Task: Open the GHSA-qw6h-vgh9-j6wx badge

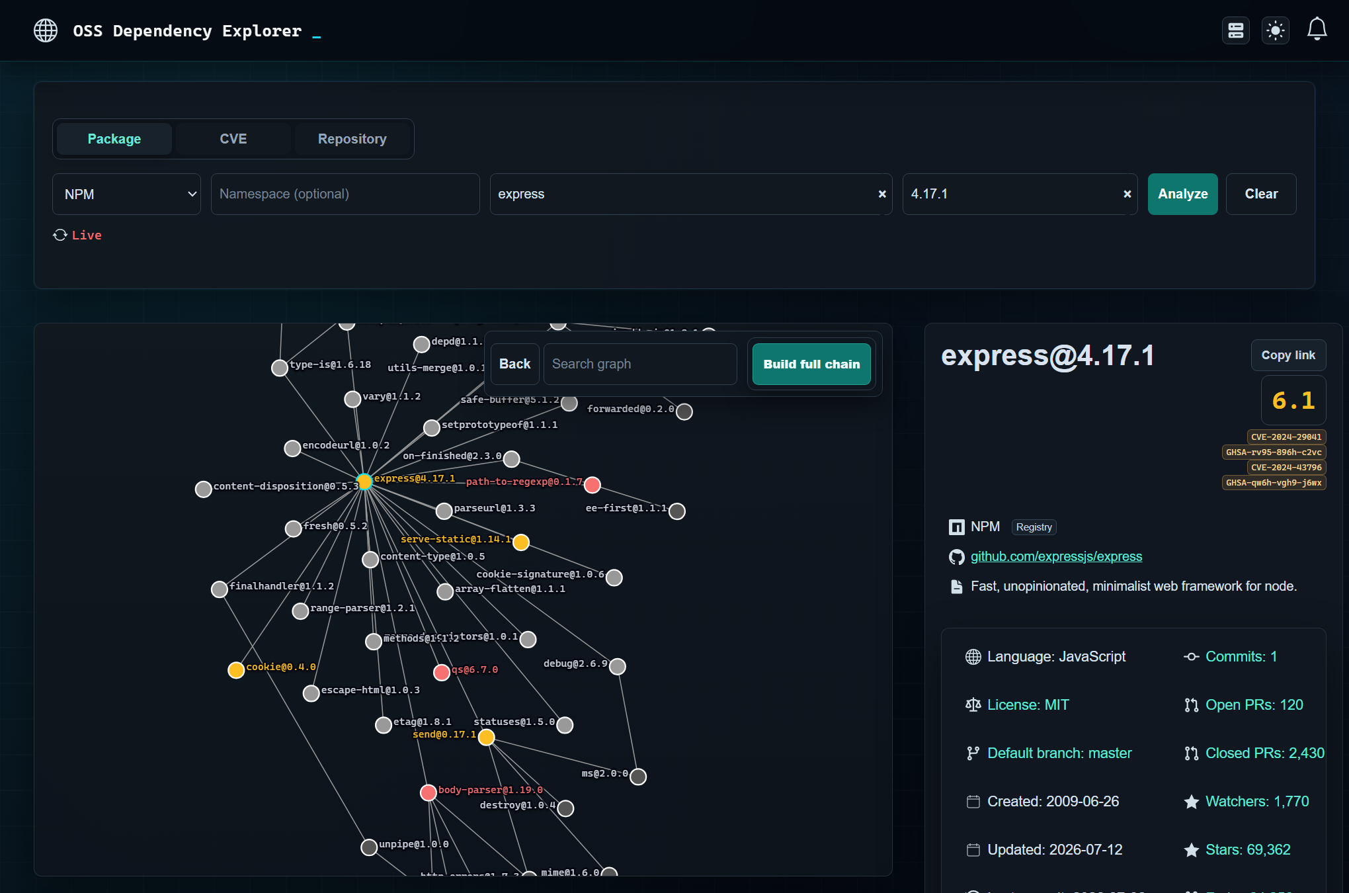Action: pos(1274,482)
